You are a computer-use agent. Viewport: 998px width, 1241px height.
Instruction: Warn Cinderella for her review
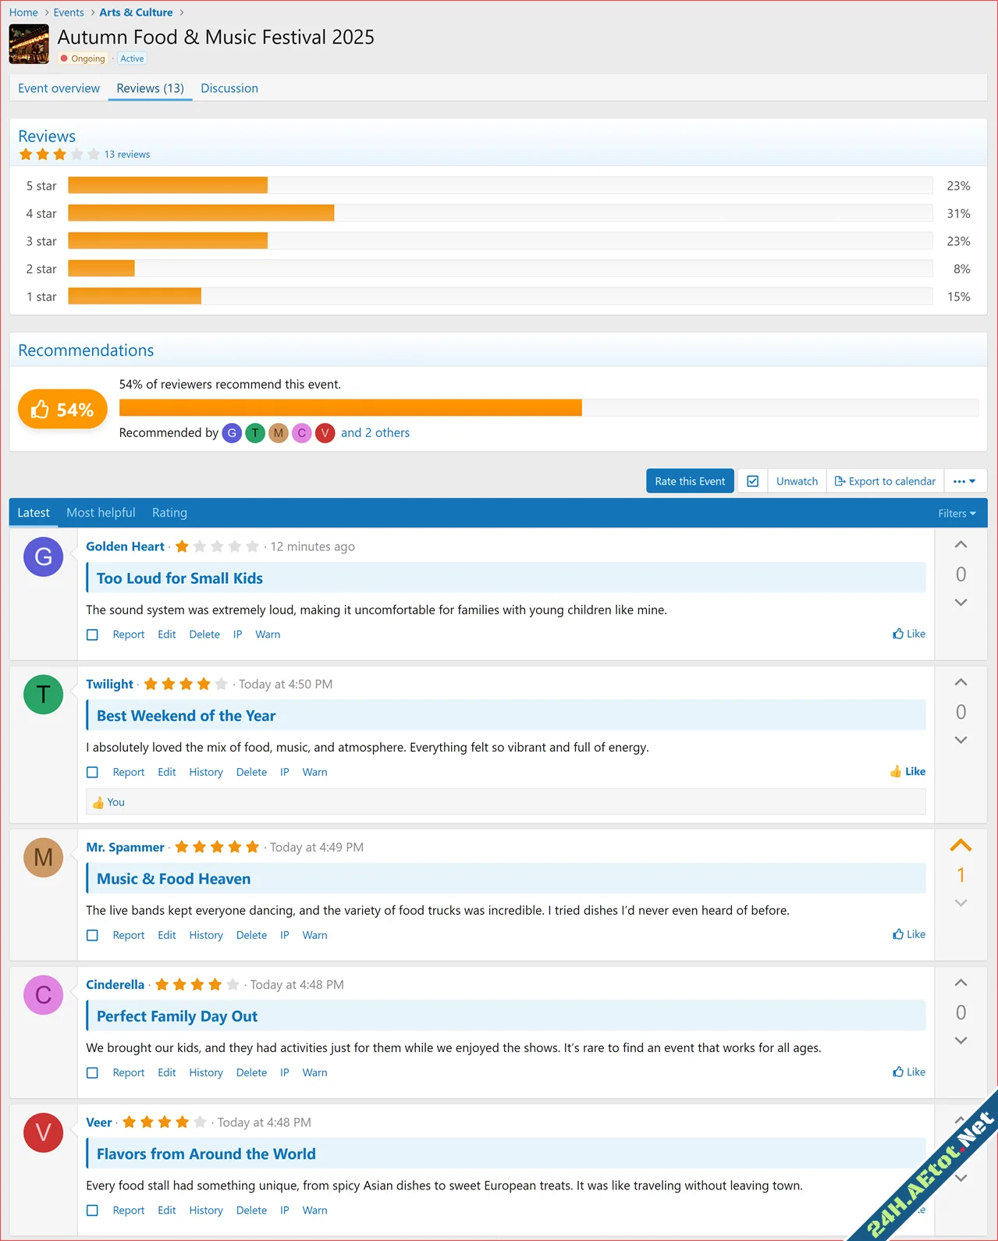(314, 1072)
